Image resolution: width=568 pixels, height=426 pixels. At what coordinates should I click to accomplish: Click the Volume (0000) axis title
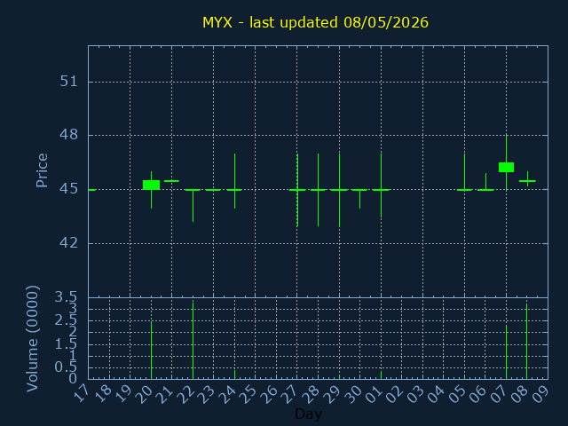pos(32,338)
